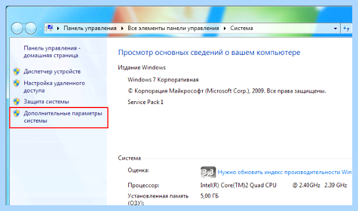358x211 pixels.
Task: Click the Оценка: label
Action: pyautogui.click(x=139, y=171)
